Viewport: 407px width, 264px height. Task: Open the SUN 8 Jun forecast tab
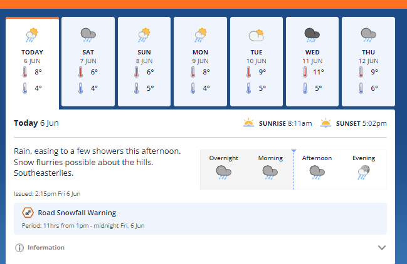tap(144, 61)
